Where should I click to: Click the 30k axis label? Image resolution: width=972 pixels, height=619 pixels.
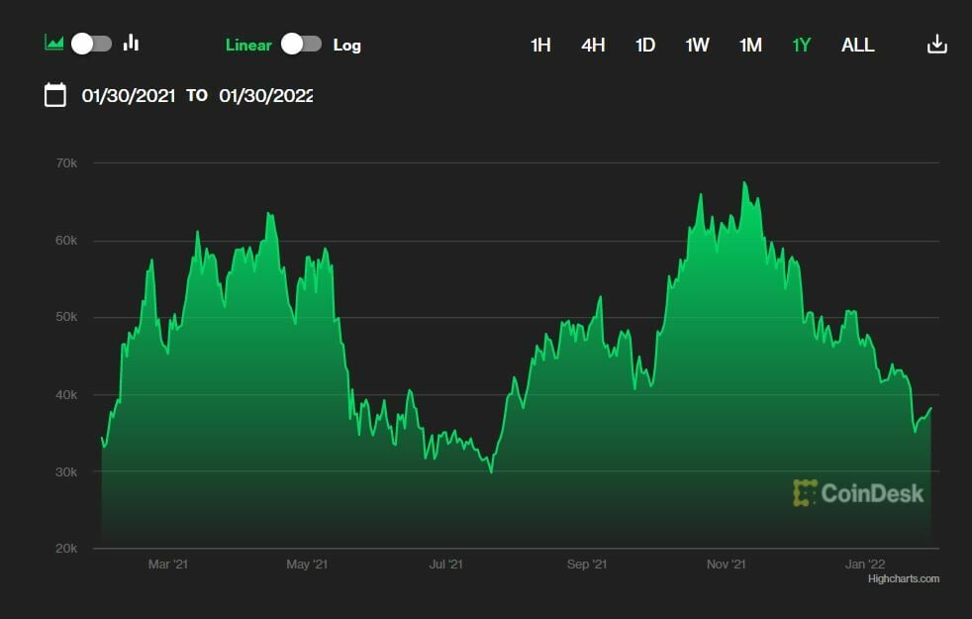click(x=66, y=472)
